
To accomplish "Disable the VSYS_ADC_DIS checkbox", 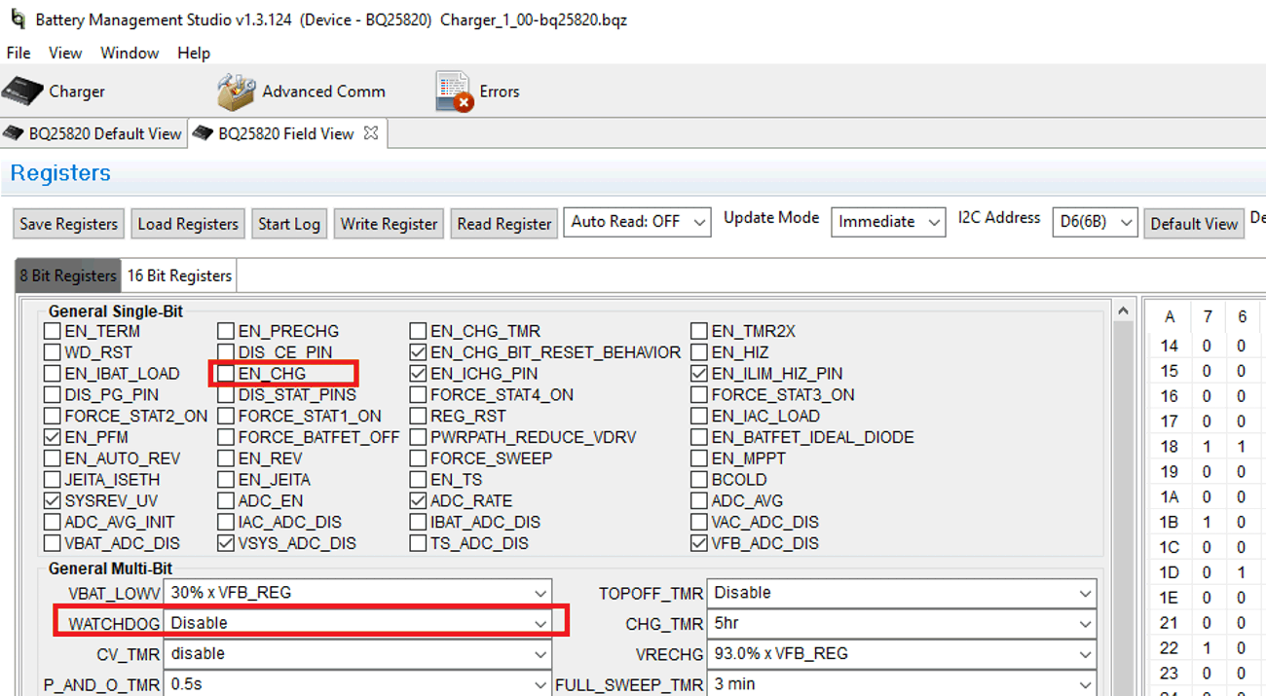I will point(224,542).
